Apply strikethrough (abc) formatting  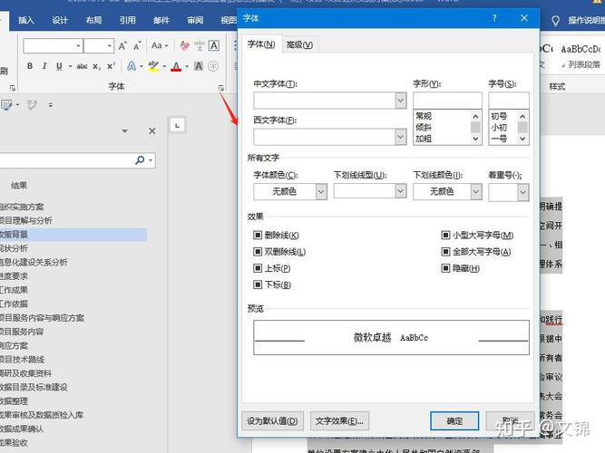pyautogui.click(x=82, y=66)
